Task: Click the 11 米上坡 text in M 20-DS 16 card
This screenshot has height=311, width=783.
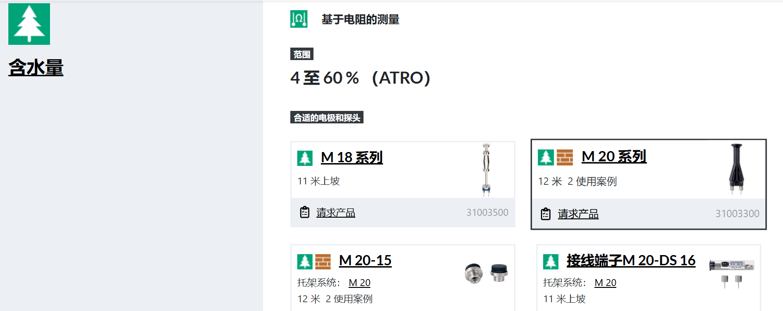Action: click(x=564, y=299)
